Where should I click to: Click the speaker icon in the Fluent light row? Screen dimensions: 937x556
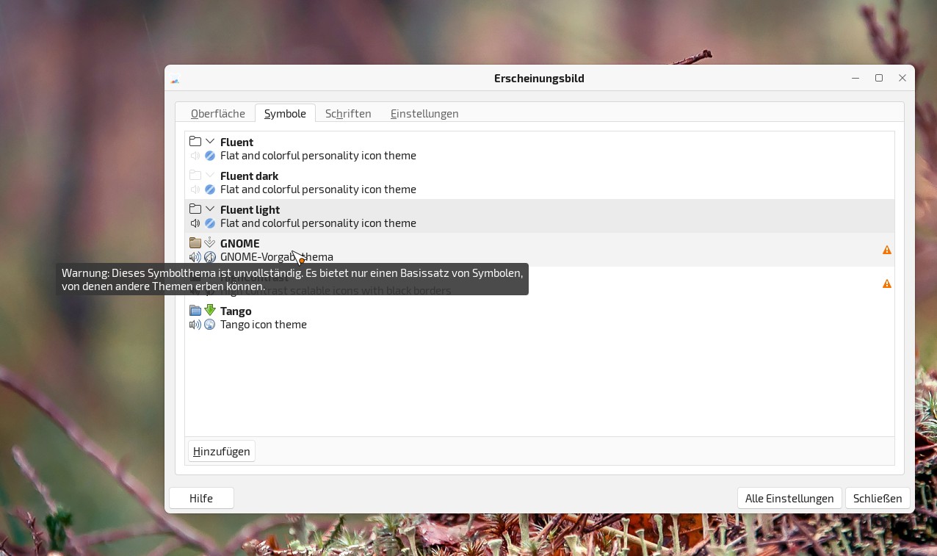pyautogui.click(x=195, y=223)
